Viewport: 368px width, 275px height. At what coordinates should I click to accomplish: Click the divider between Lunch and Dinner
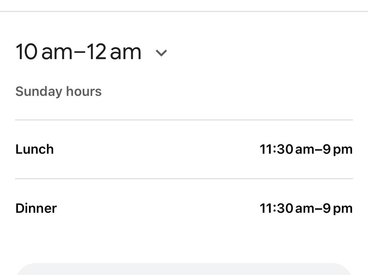184,179
